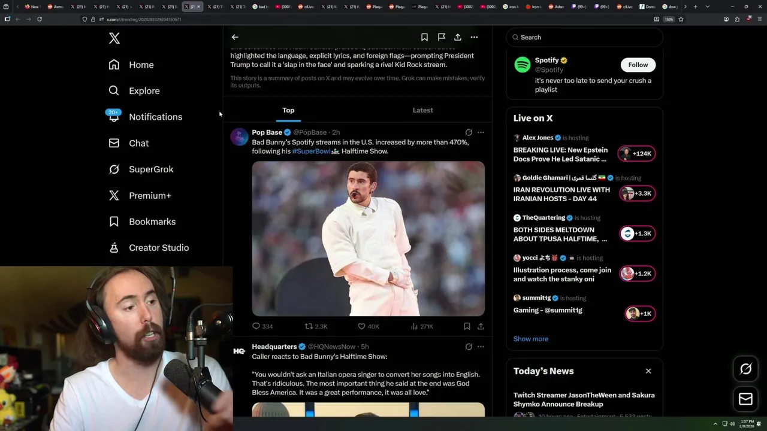This screenshot has height=431, width=767.
Task: Go back with the arrow above the story
Action: point(235,37)
